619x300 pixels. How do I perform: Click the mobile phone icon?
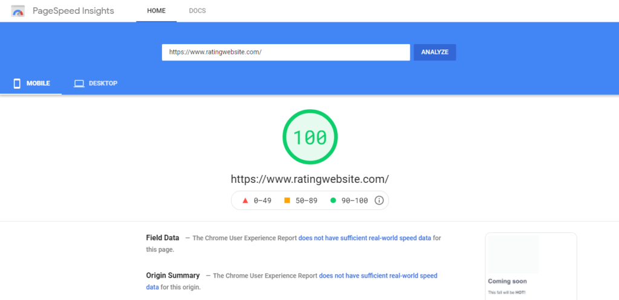pos(17,83)
